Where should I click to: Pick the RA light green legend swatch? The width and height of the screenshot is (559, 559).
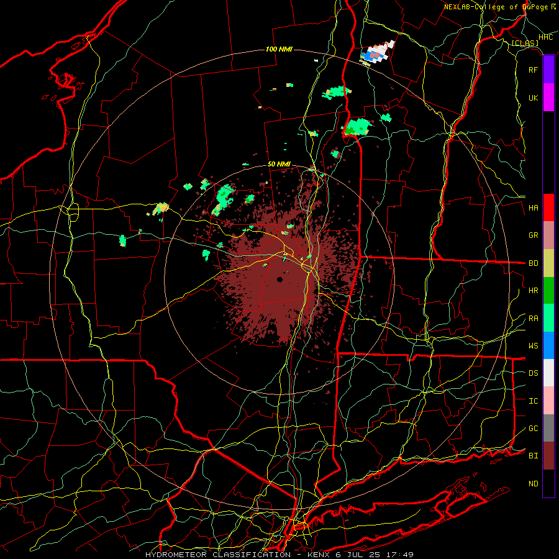[548, 318]
